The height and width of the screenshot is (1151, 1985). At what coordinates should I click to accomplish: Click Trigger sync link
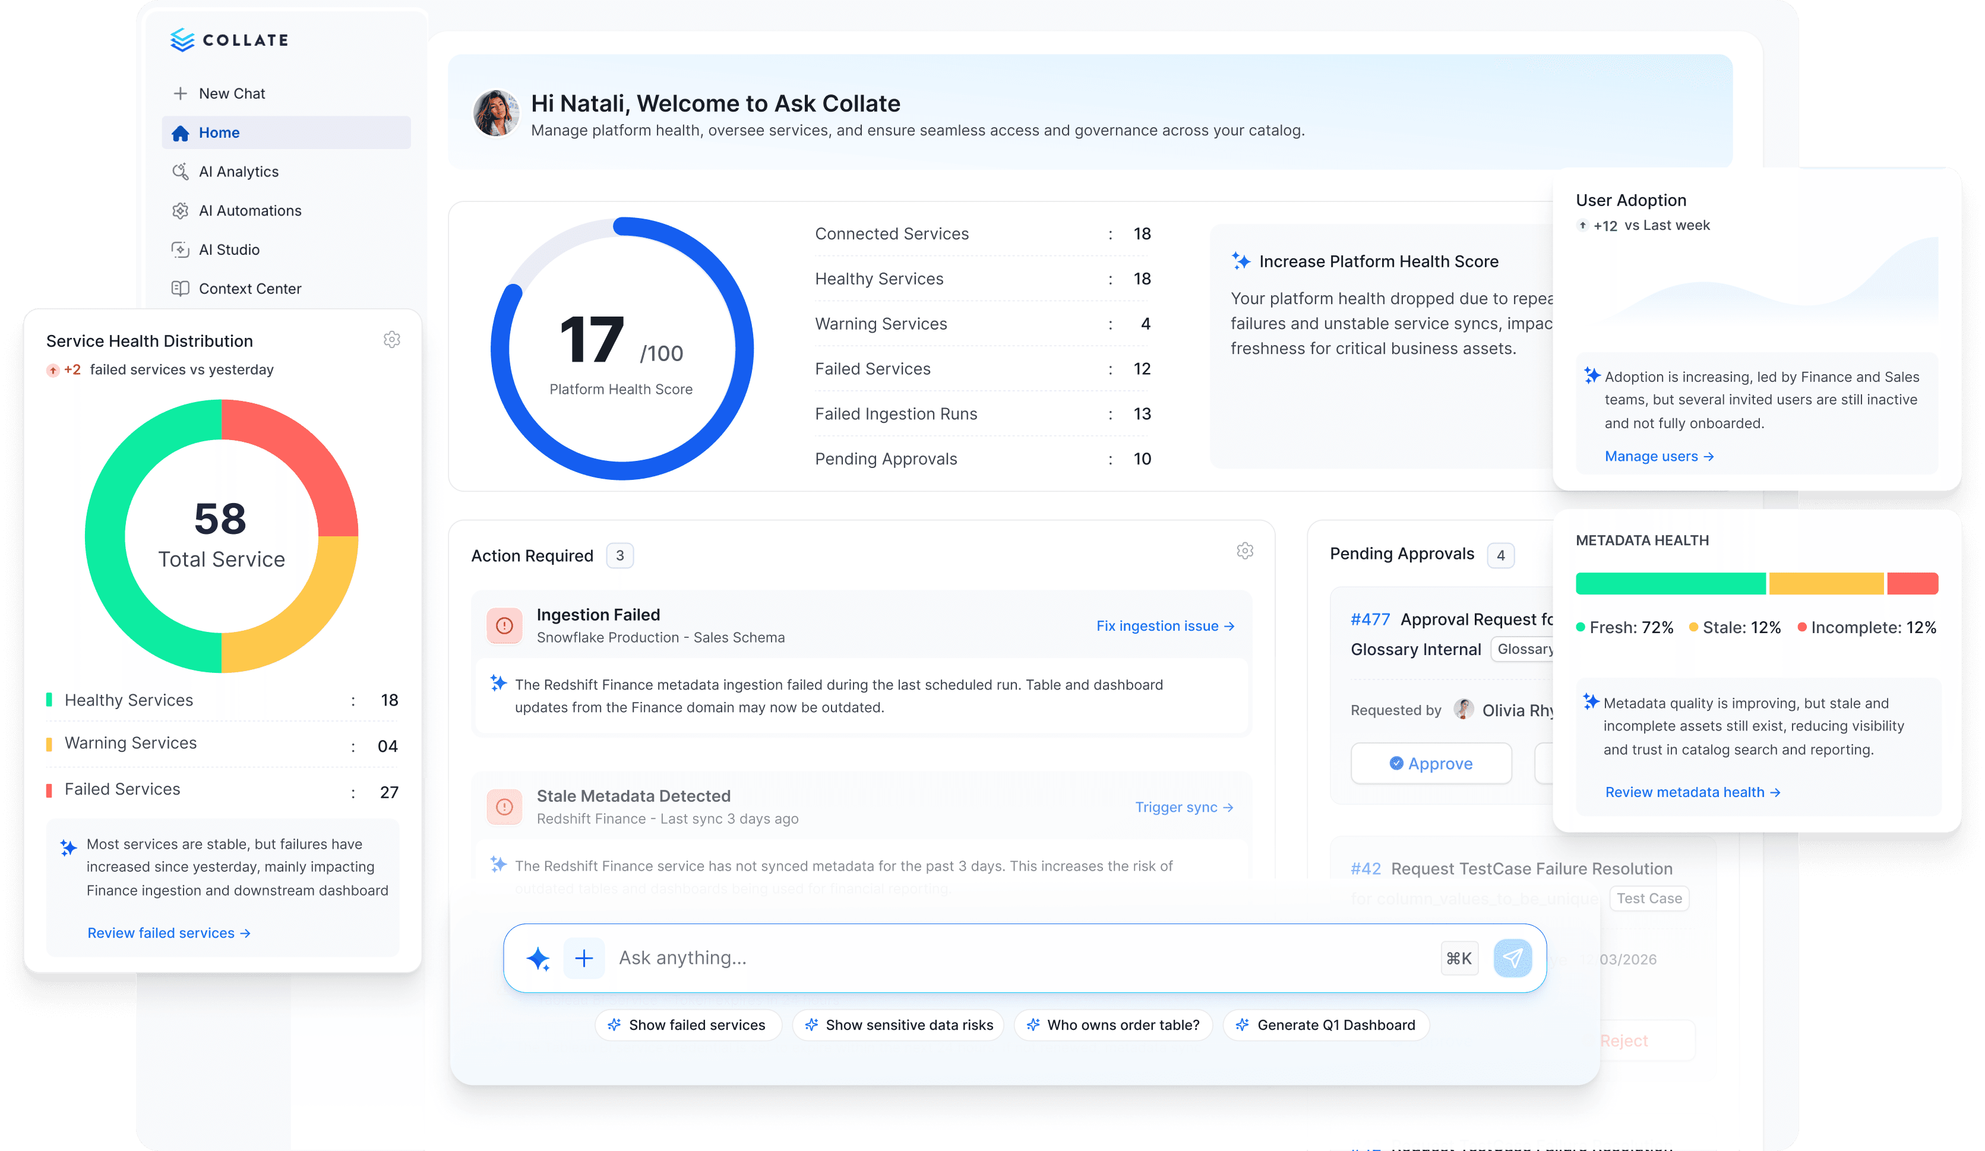coord(1184,807)
